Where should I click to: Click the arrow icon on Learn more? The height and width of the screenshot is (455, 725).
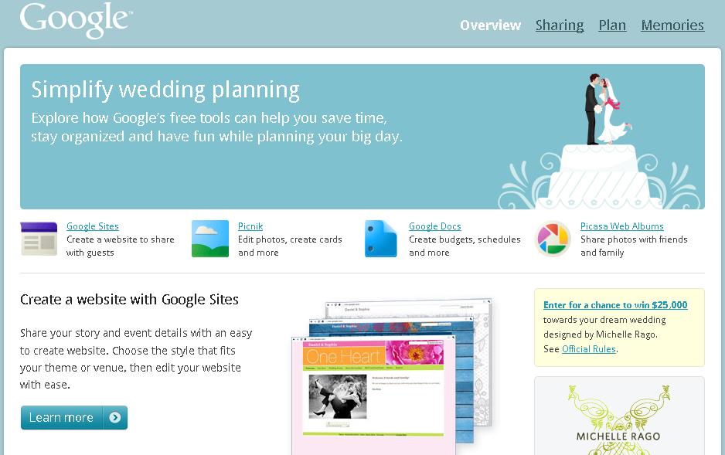(x=114, y=418)
